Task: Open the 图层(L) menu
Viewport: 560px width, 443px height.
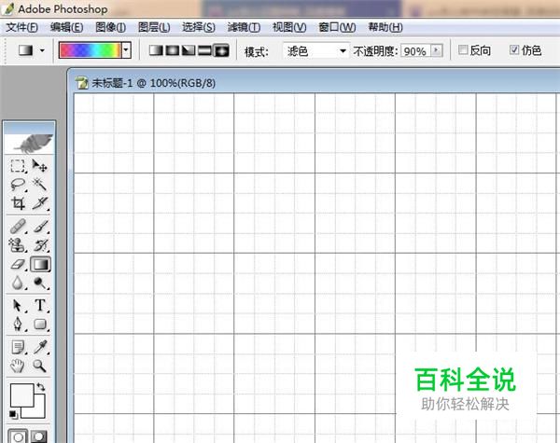Action: (154, 27)
